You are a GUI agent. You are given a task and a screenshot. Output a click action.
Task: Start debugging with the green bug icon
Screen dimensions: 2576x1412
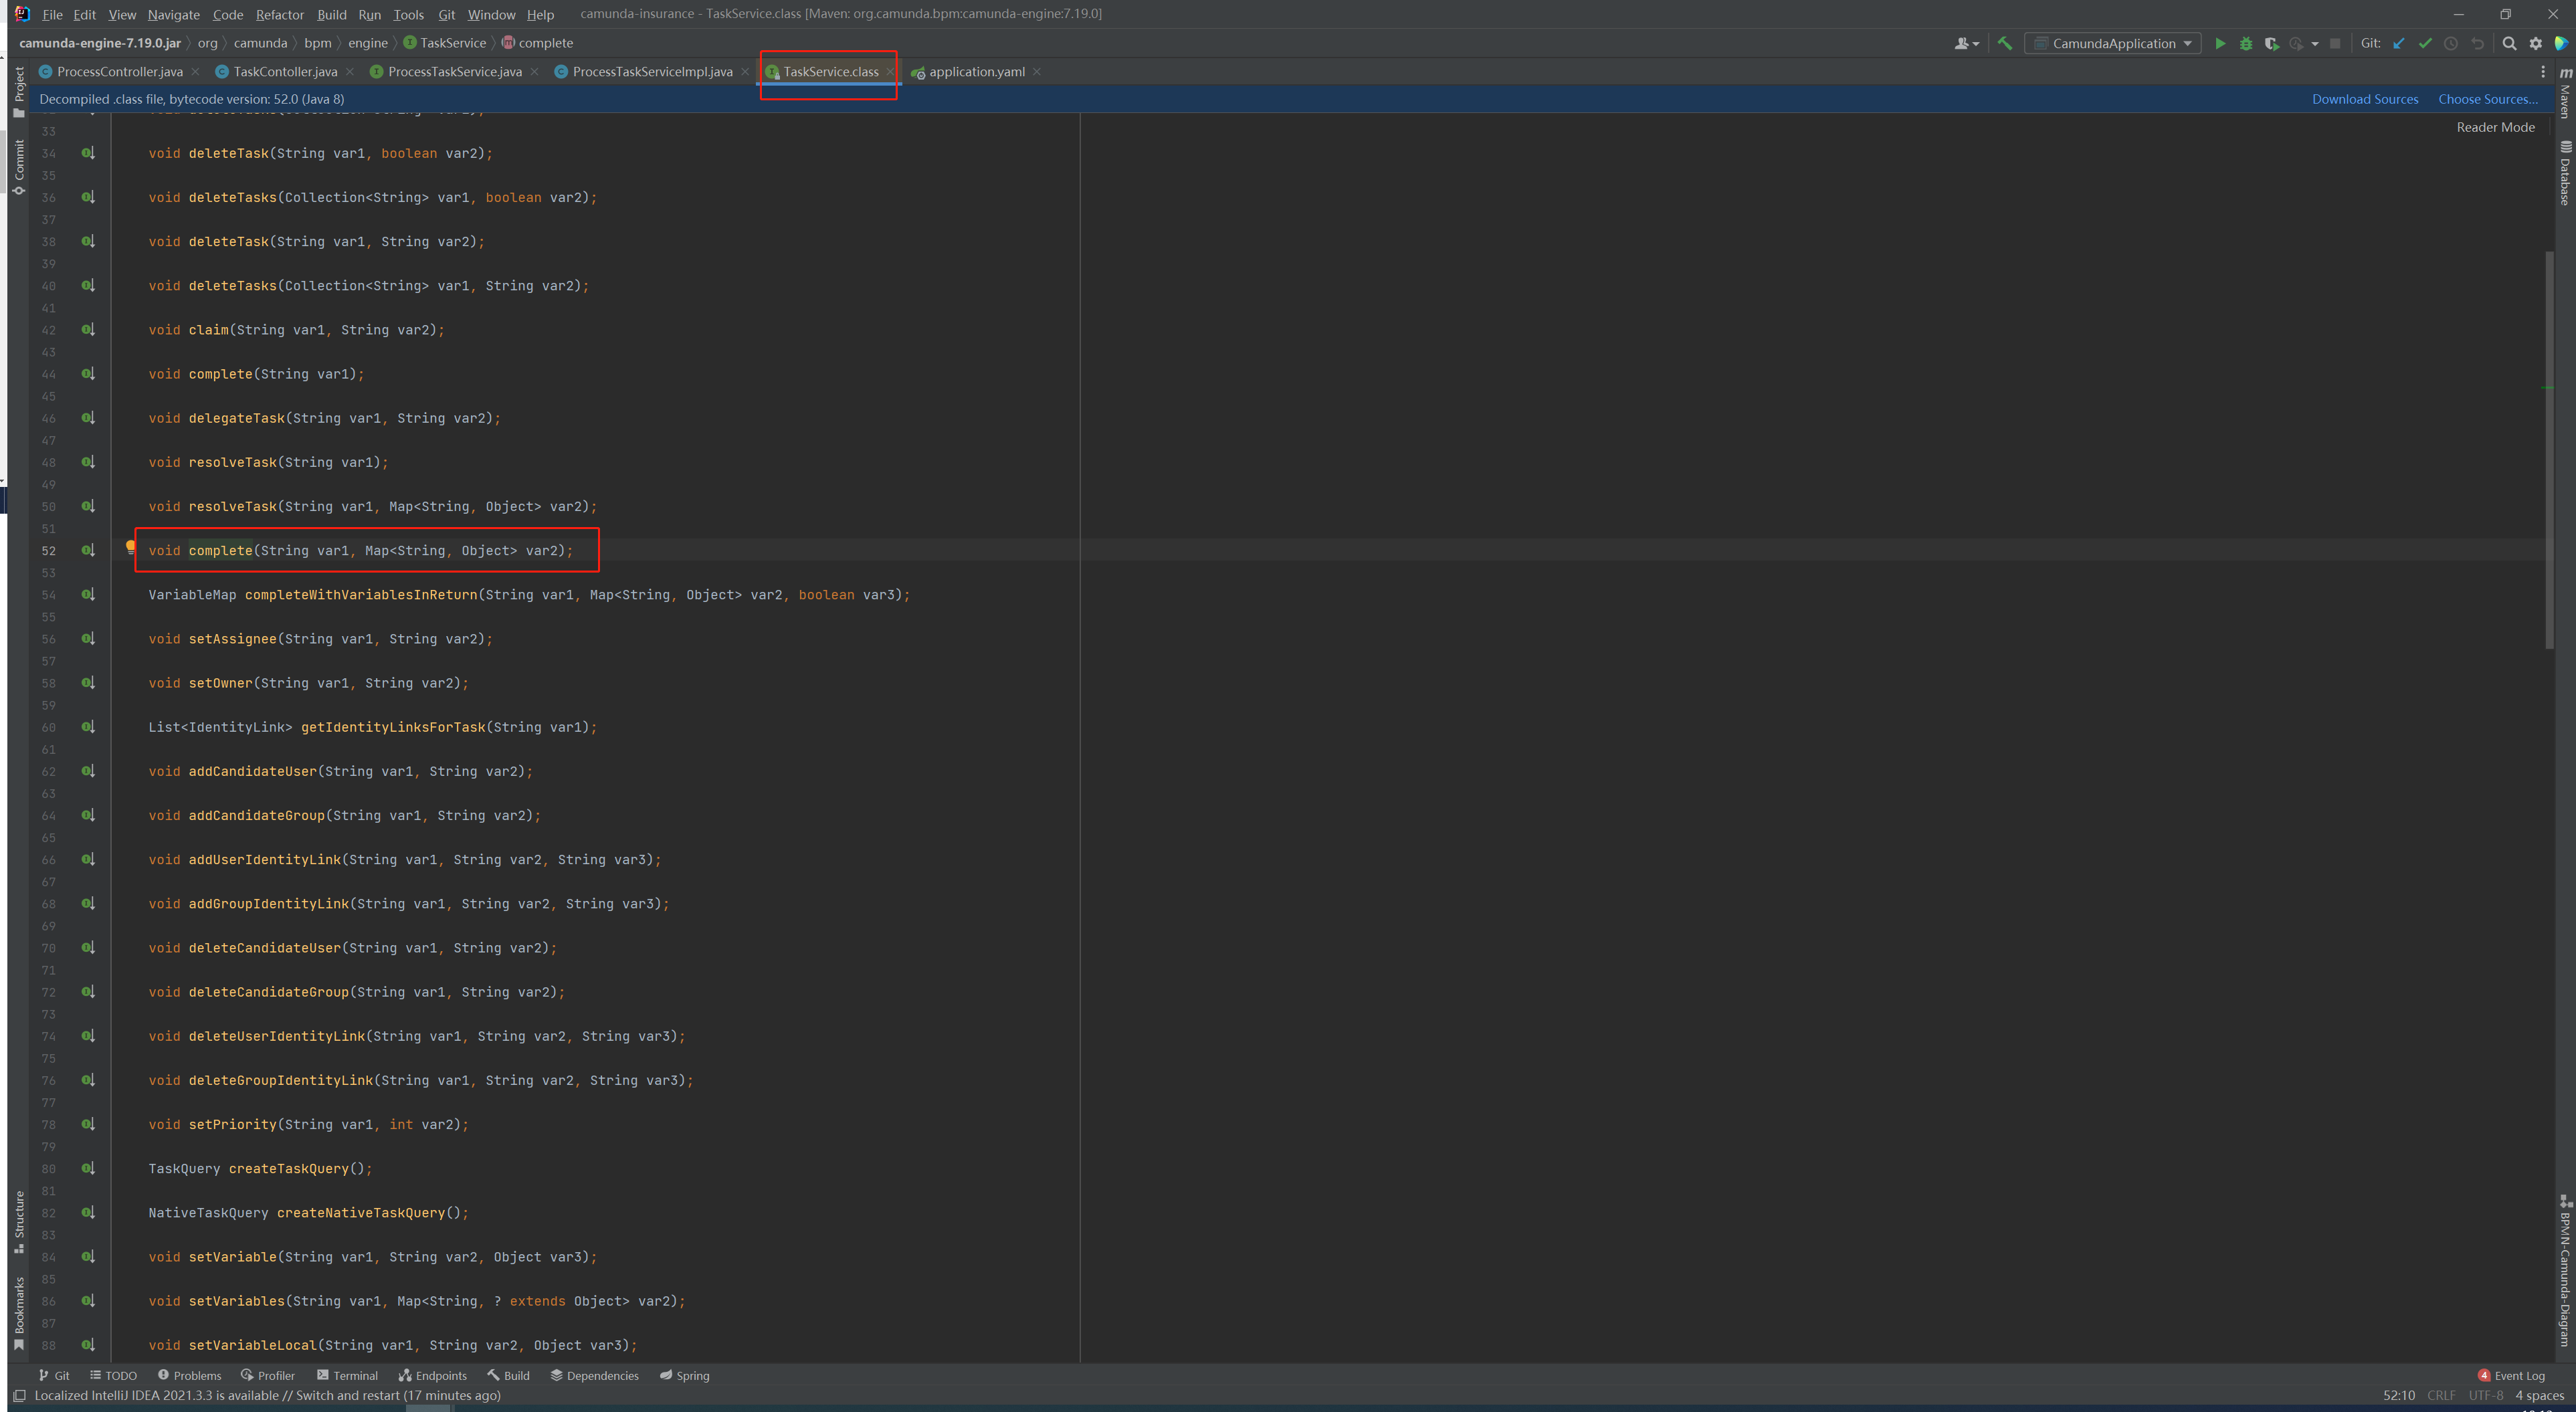(x=2246, y=43)
